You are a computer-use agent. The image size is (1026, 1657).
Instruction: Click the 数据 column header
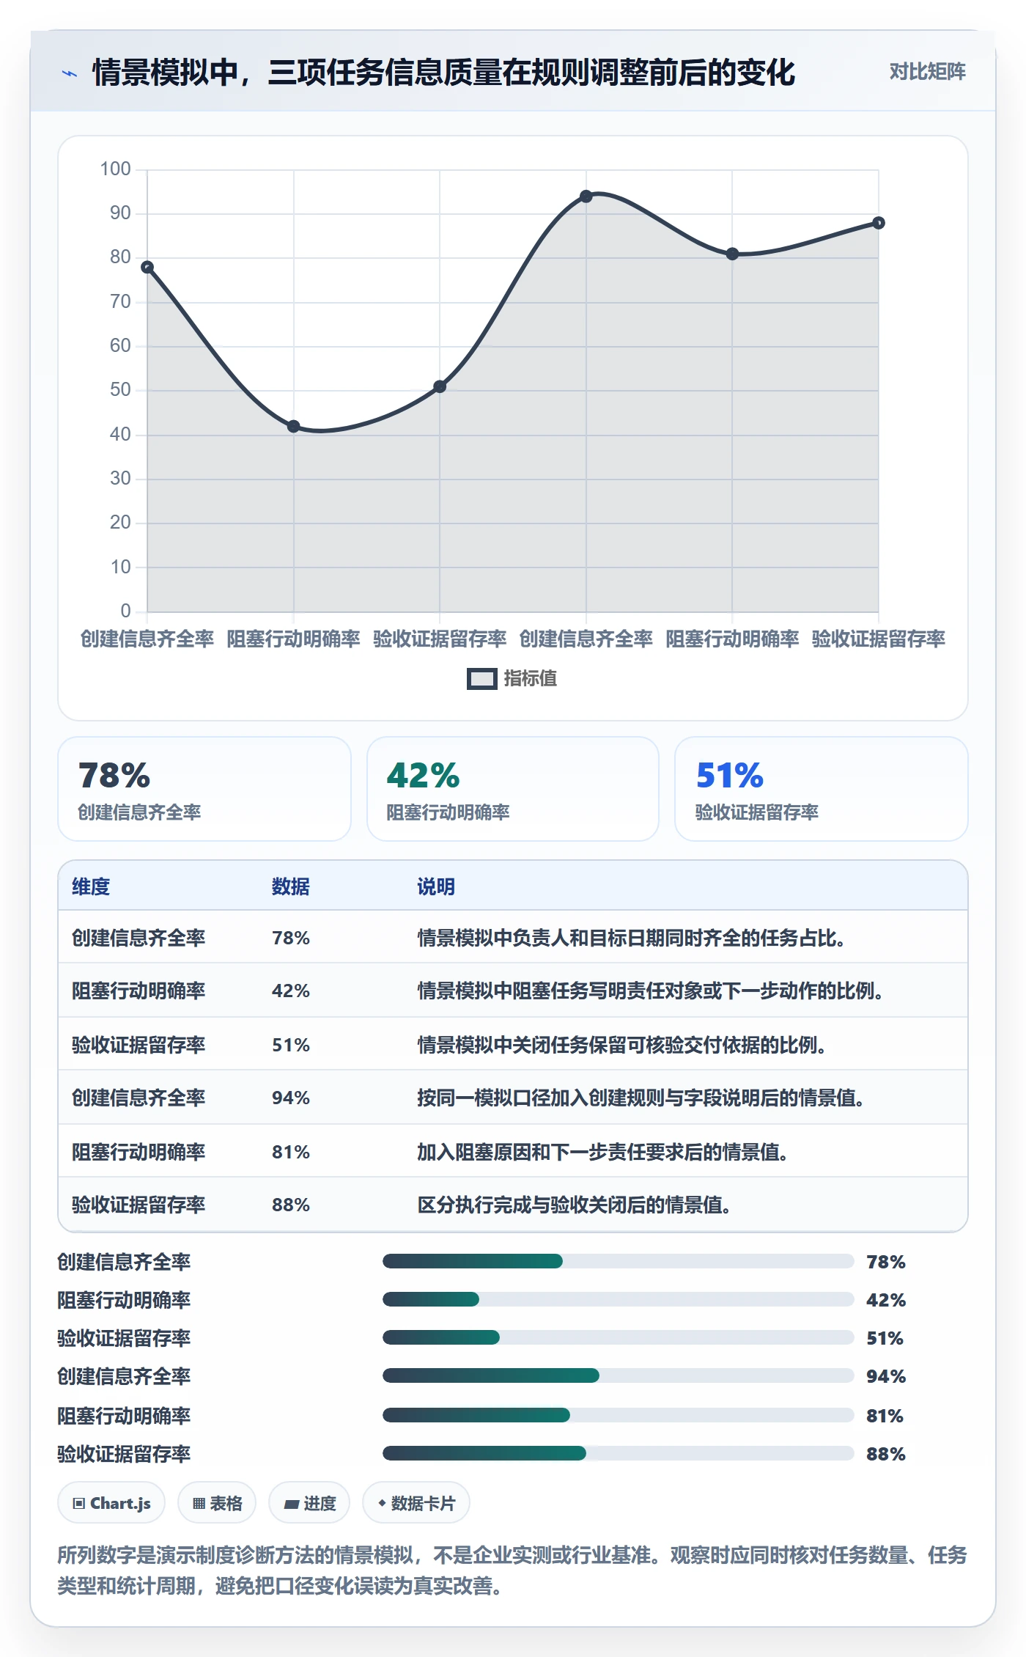[x=290, y=886]
